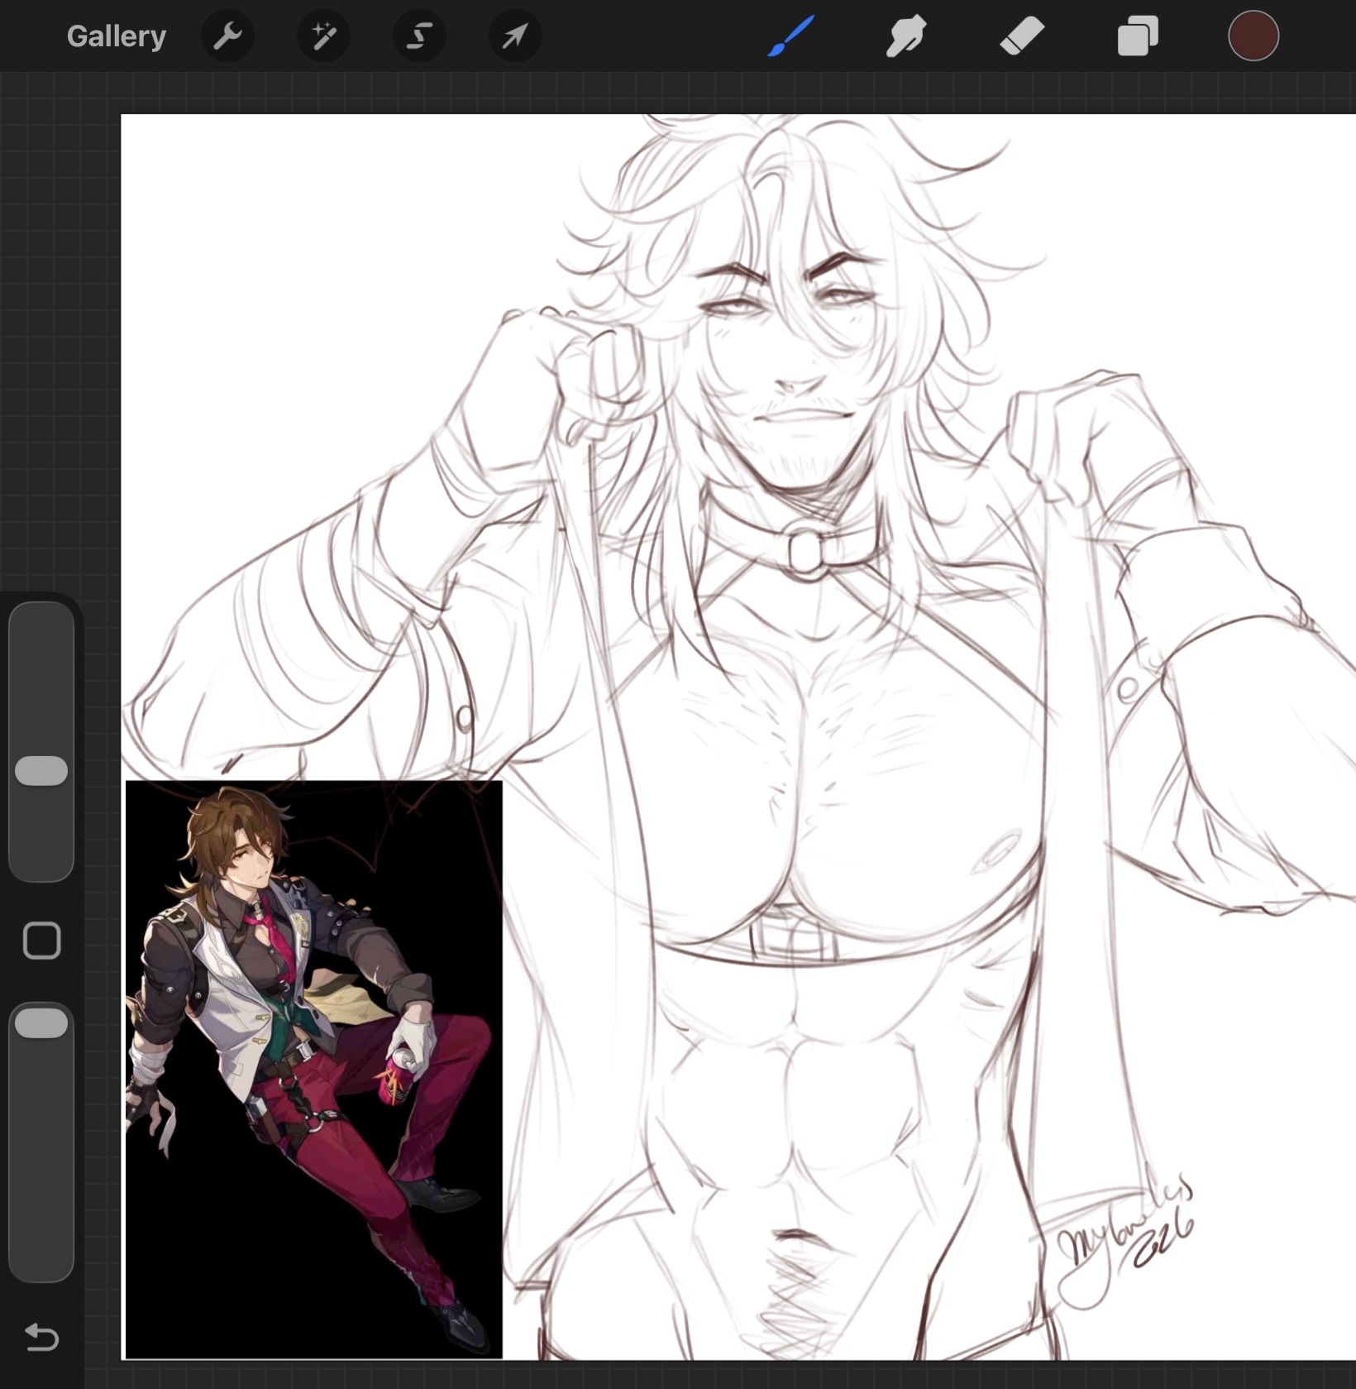Click the brush opacity slider handle
The height and width of the screenshot is (1389, 1356).
tap(41, 1023)
